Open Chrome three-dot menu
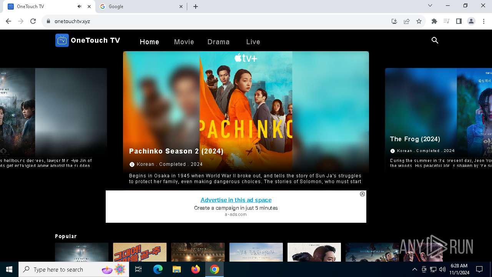The image size is (492, 277). (x=484, y=21)
